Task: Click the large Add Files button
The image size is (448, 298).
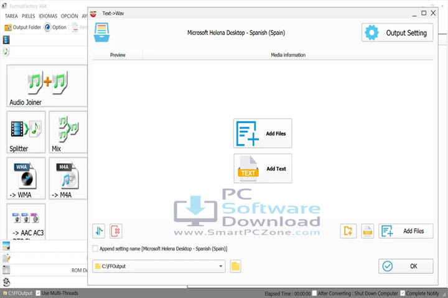Action: click(263, 133)
